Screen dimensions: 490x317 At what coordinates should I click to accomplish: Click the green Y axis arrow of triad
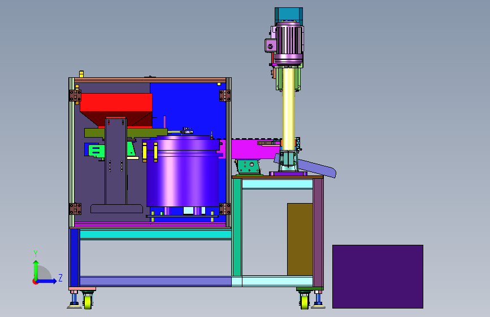coord(36,270)
